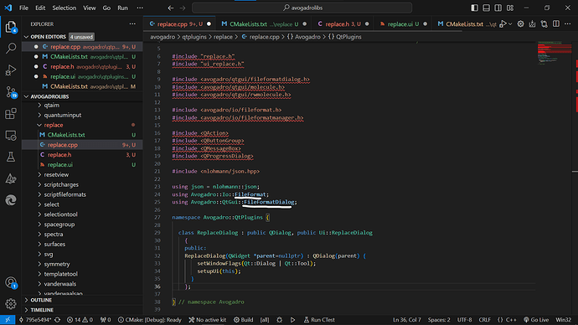578x325 pixels.
Task: Click No active kit in status bar
Action: tap(207, 320)
